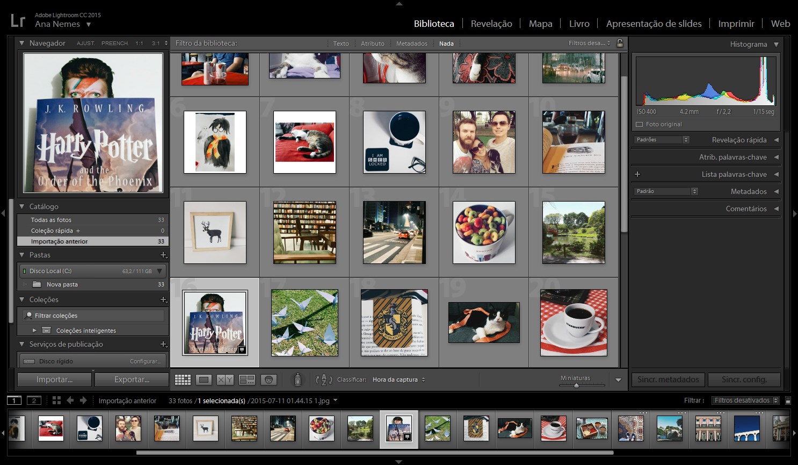Collapse the Navegador panel
The width and height of the screenshot is (798, 465).
coord(21,43)
